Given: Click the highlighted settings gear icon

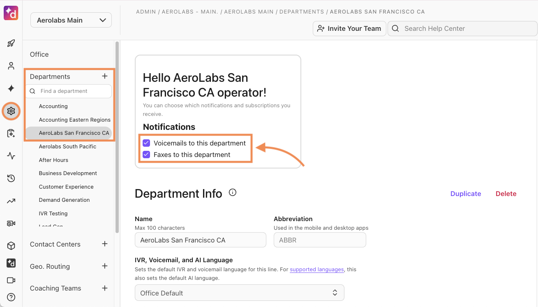Looking at the screenshot, I should pos(11,111).
